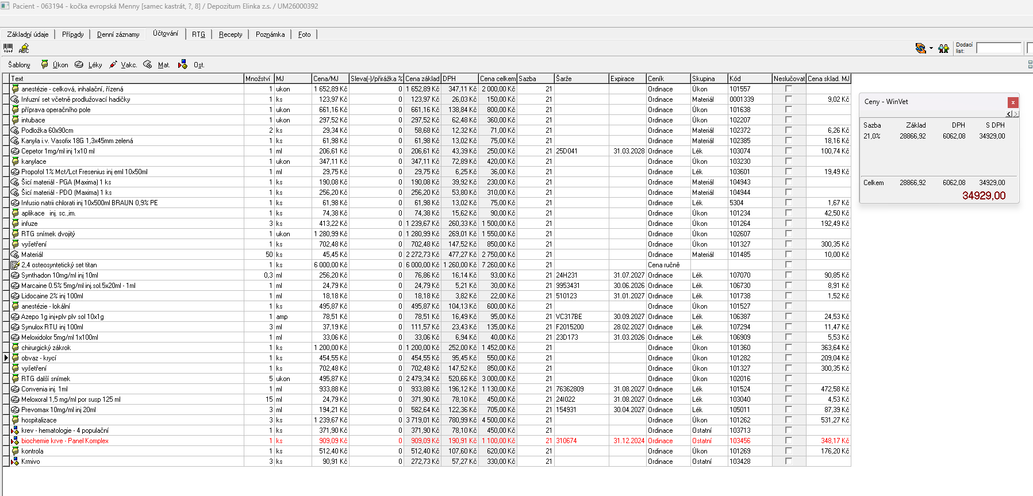Image resolution: width=1033 pixels, height=496 pixels.
Task: Enable Neslučovat for 2,4 osteosyntetický set titan
Action: pos(788,265)
